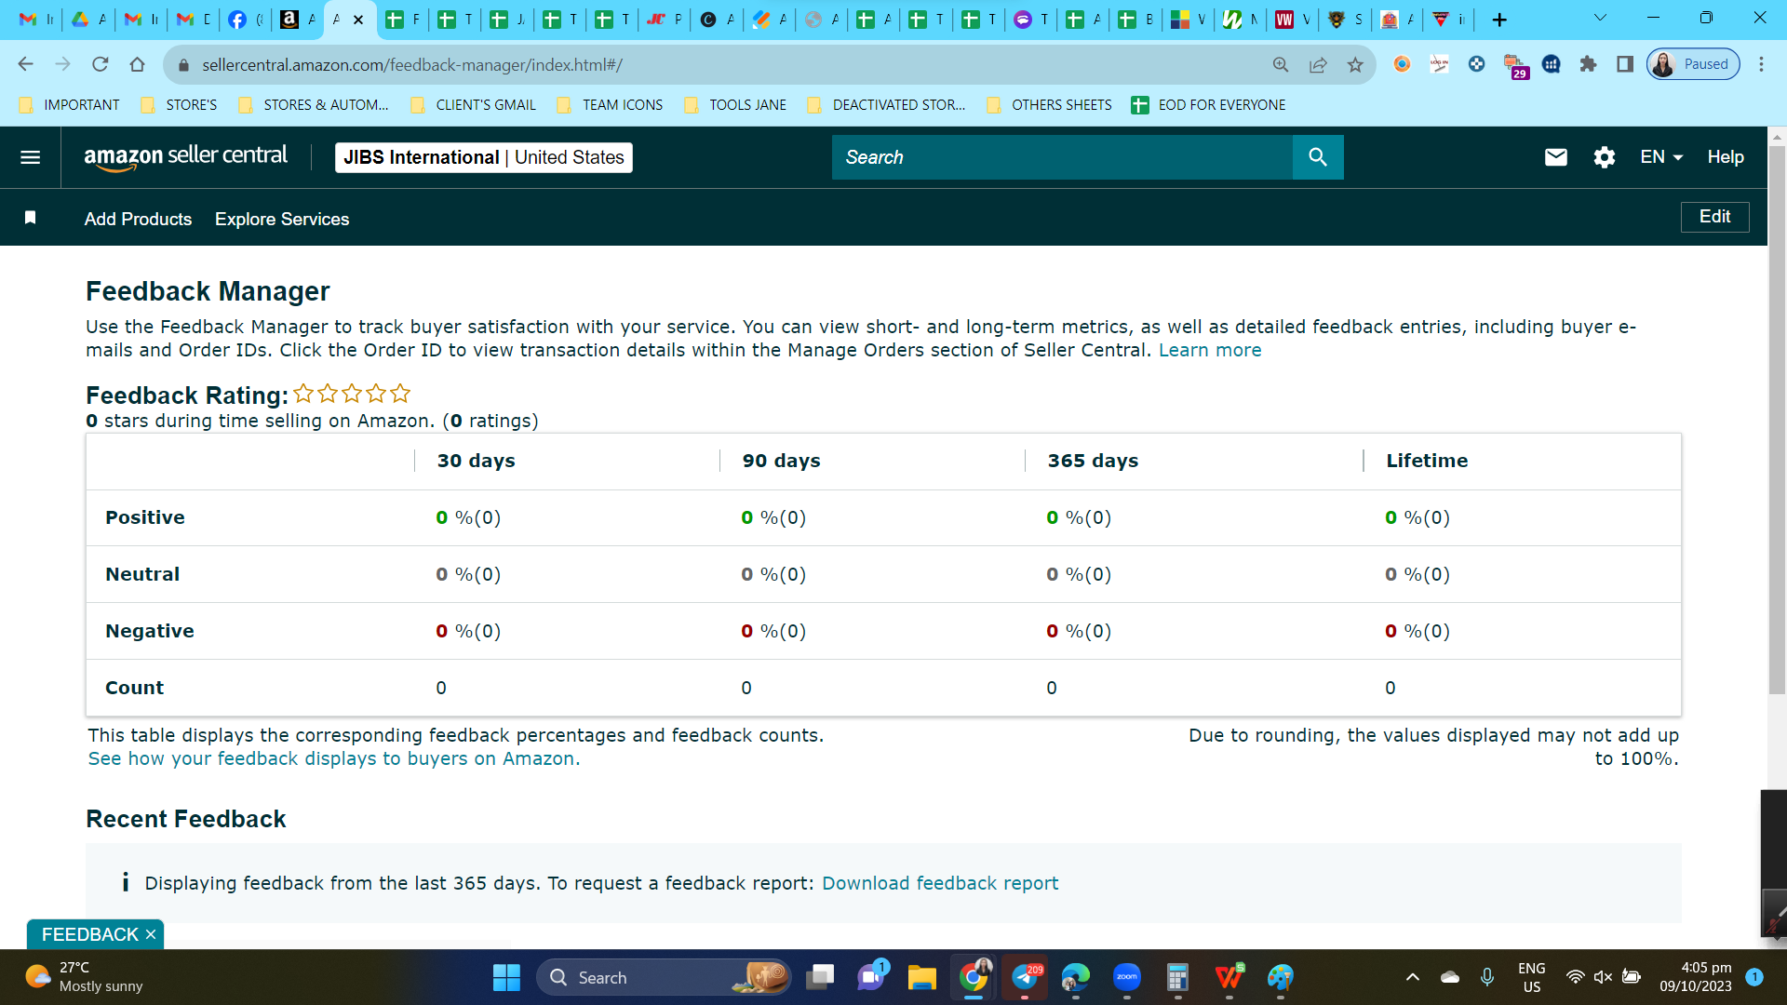Viewport: 1787px width, 1005px height.
Task: Open the tab search chevron
Action: [x=1600, y=18]
